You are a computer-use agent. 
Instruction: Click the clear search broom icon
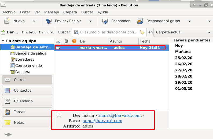pyautogui.click(x=142, y=32)
